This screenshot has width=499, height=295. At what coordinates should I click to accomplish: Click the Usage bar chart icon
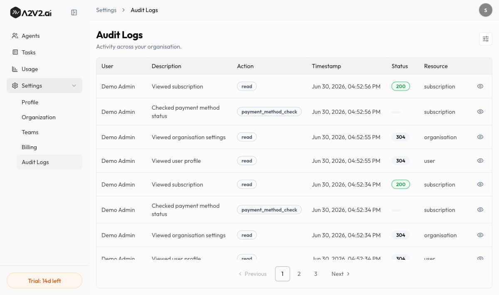click(x=15, y=69)
